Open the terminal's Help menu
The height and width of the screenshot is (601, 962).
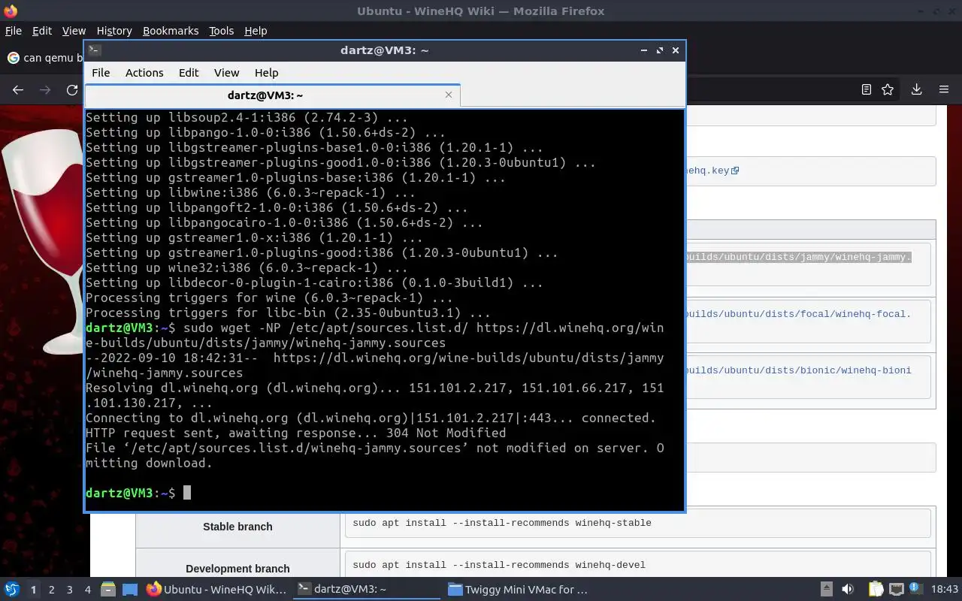coord(267,73)
